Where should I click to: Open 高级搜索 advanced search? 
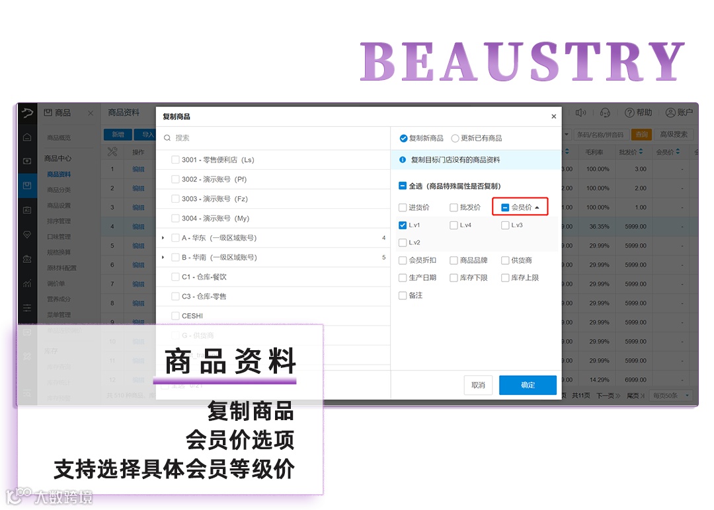point(674,134)
